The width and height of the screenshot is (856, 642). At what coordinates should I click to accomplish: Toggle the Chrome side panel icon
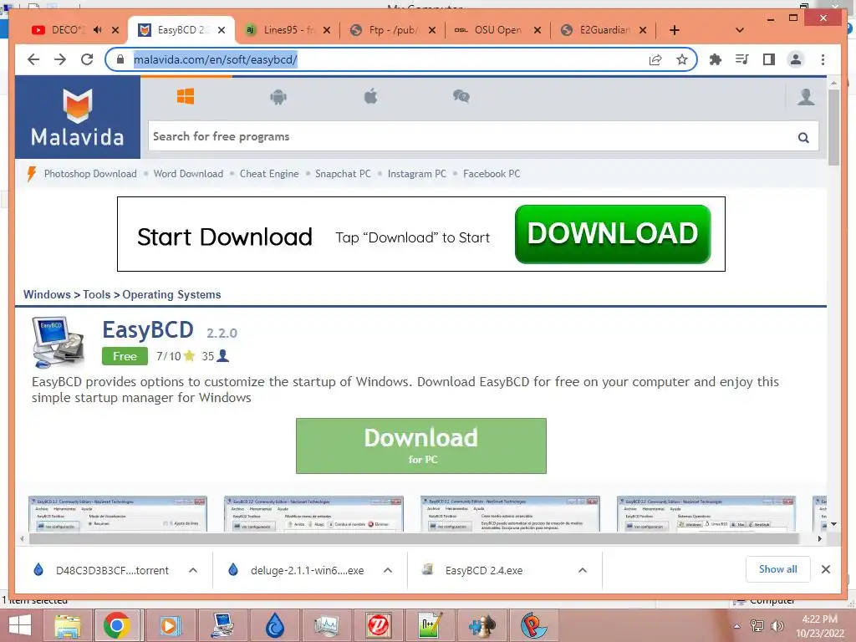pyautogui.click(x=769, y=59)
